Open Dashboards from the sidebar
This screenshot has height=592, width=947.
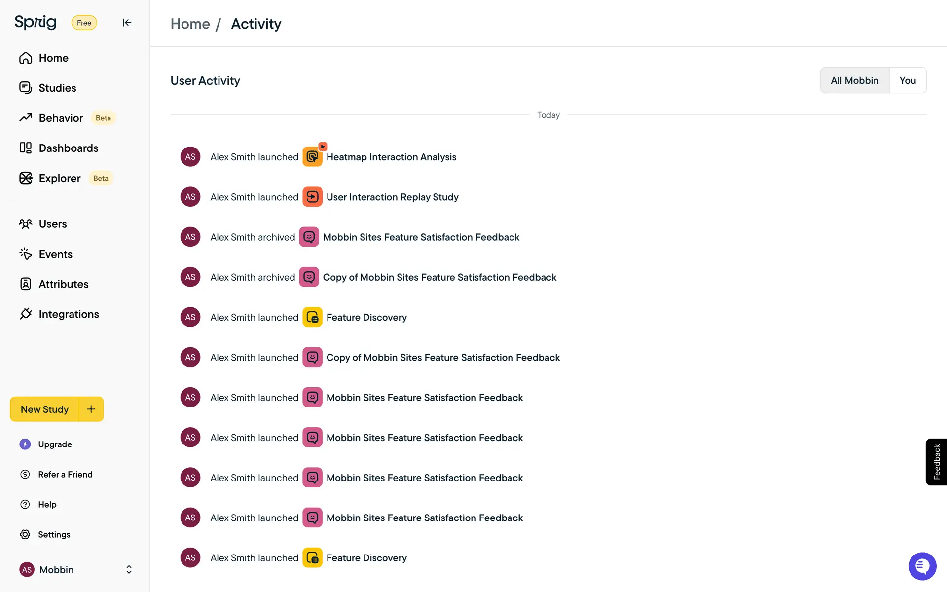(x=68, y=148)
